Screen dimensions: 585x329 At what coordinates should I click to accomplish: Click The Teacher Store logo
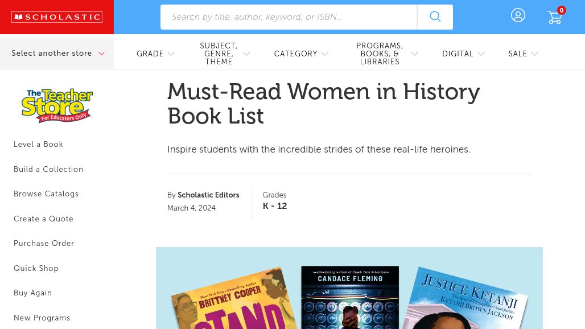57,105
